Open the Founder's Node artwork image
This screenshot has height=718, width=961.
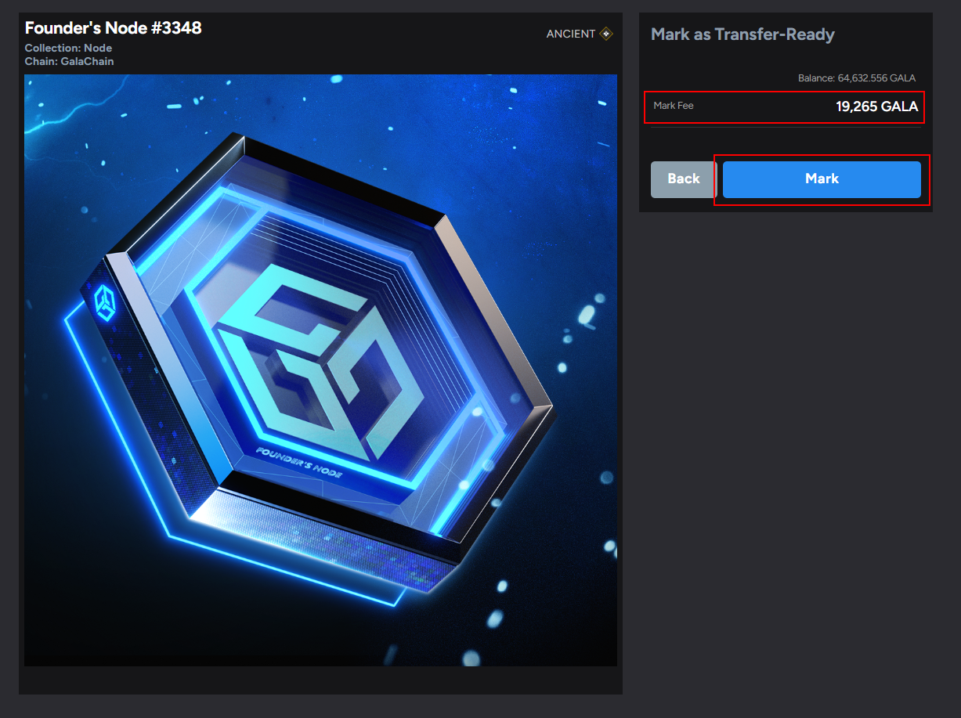tap(320, 370)
